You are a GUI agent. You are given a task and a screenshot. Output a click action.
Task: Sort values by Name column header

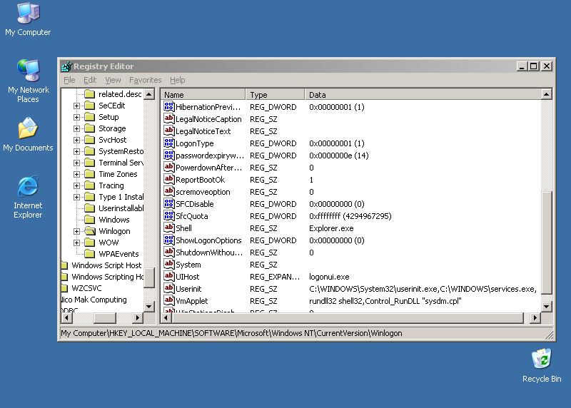coord(203,95)
